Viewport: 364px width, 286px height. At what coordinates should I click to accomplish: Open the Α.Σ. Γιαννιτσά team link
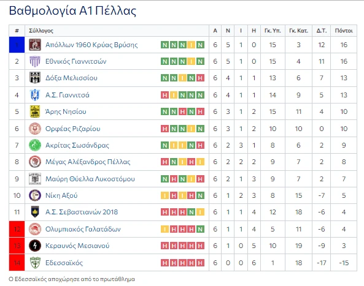coord(68,95)
